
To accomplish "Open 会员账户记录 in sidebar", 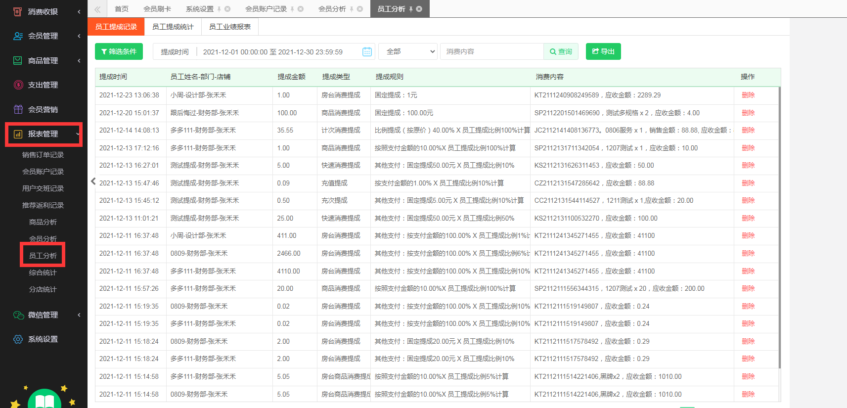I will coord(43,172).
